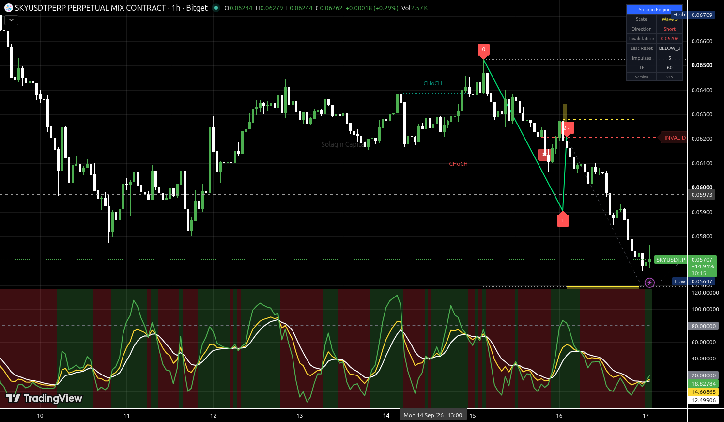The width and height of the screenshot is (724, 422).
Task: Click the TF value 60 in the table
Action: [x=669, y=68]
